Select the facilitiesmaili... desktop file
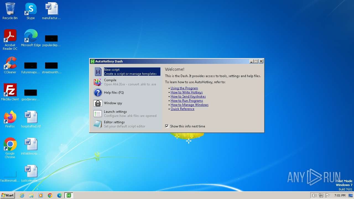354x199 pixels. tap(10, 176)
